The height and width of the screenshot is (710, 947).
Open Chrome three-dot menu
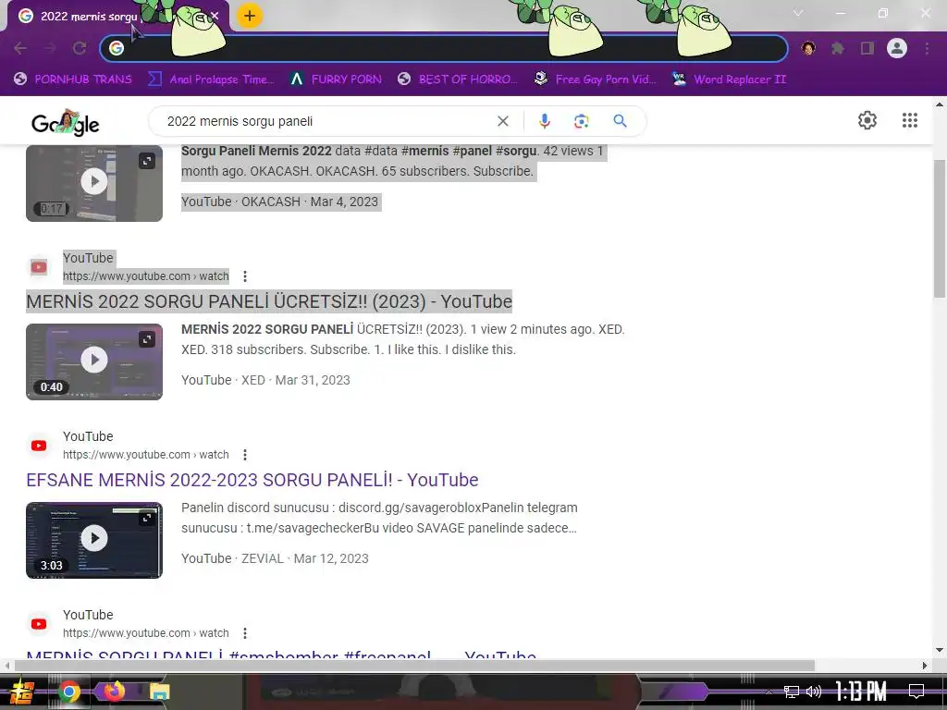coord(927,48)
